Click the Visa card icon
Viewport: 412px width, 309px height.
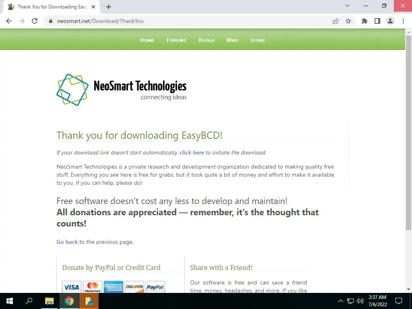(x=72, y=287)
